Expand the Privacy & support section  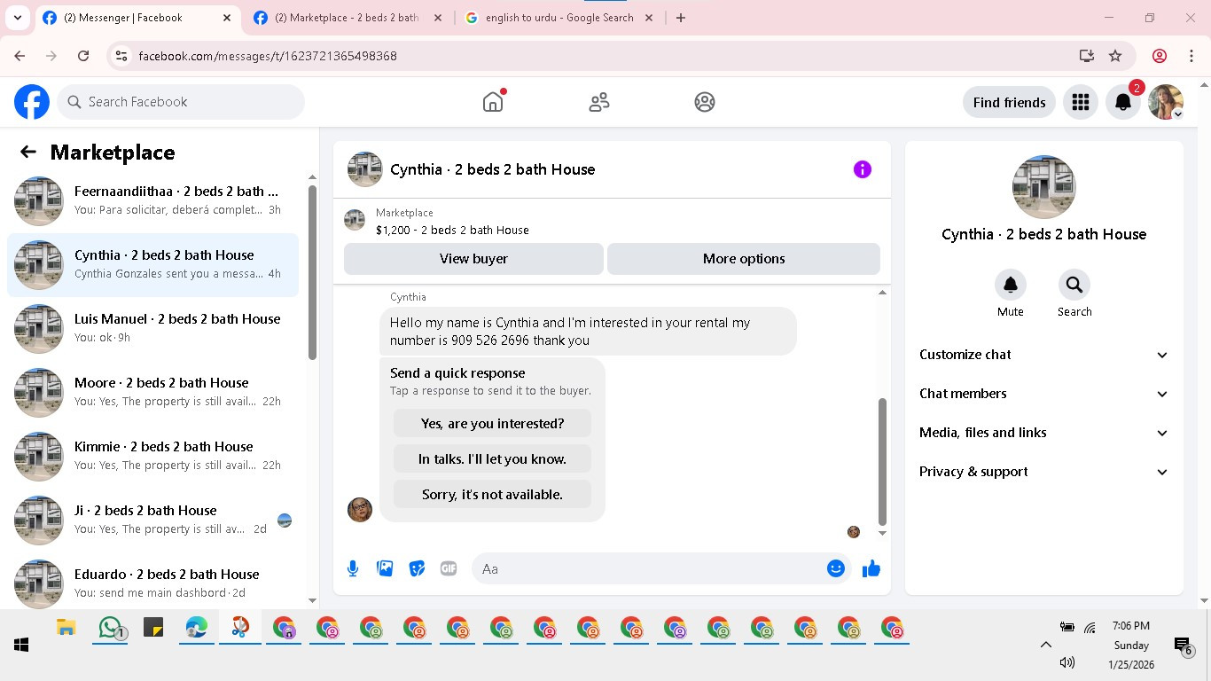coord(1044,472)
